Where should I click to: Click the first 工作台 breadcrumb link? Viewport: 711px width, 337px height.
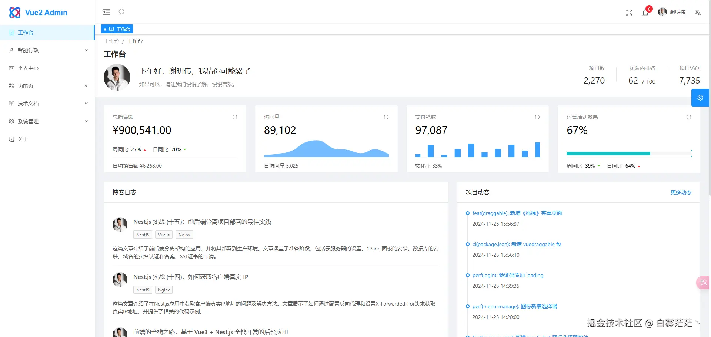[111, 41]
